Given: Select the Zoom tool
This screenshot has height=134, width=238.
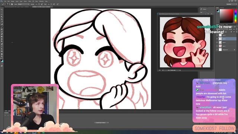Looking at the screenshot, I should point(2,56).
